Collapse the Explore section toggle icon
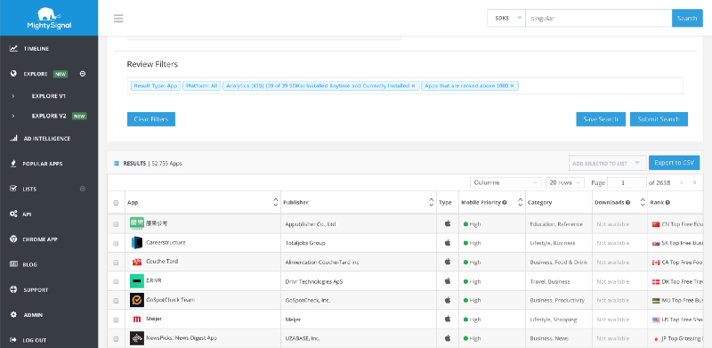 (83, 74)
